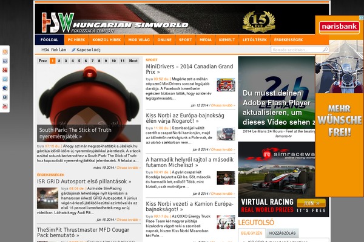Click the MiniDrivers article thumbnail
Image resolution: width=364 pixels, height=242 pixels.
pos(226,85)
